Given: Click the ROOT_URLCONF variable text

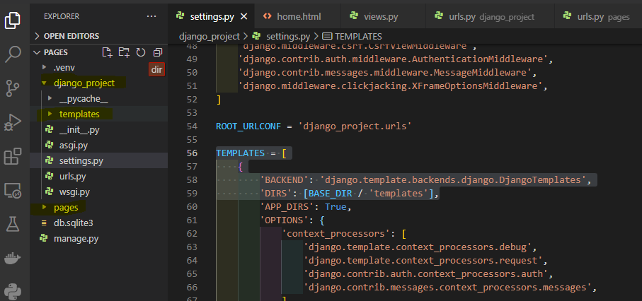Looking at the screenshot, I should click(x=248, y=126).
